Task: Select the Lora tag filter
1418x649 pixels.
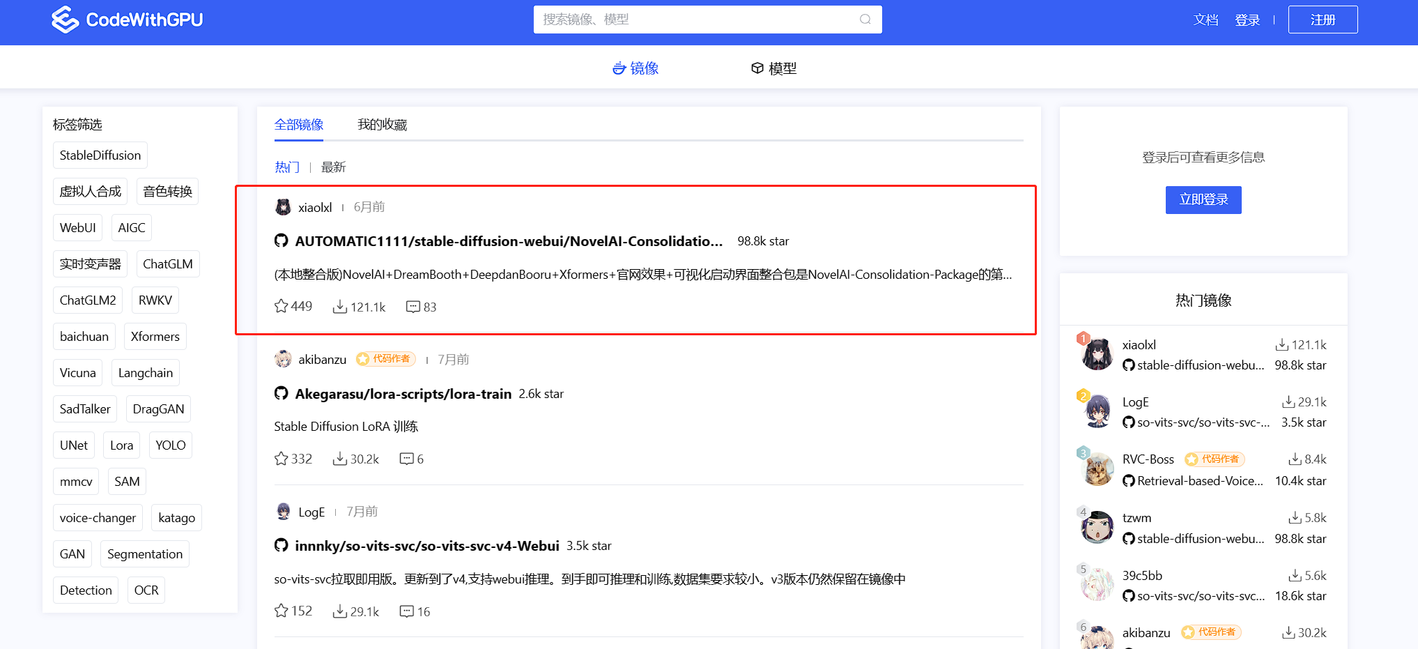Action: tap(121, 445)
